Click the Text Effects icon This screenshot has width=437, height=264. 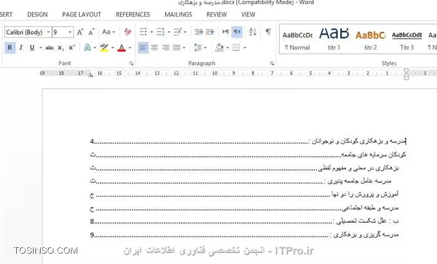pyautogui.click(x=87, y=48)
